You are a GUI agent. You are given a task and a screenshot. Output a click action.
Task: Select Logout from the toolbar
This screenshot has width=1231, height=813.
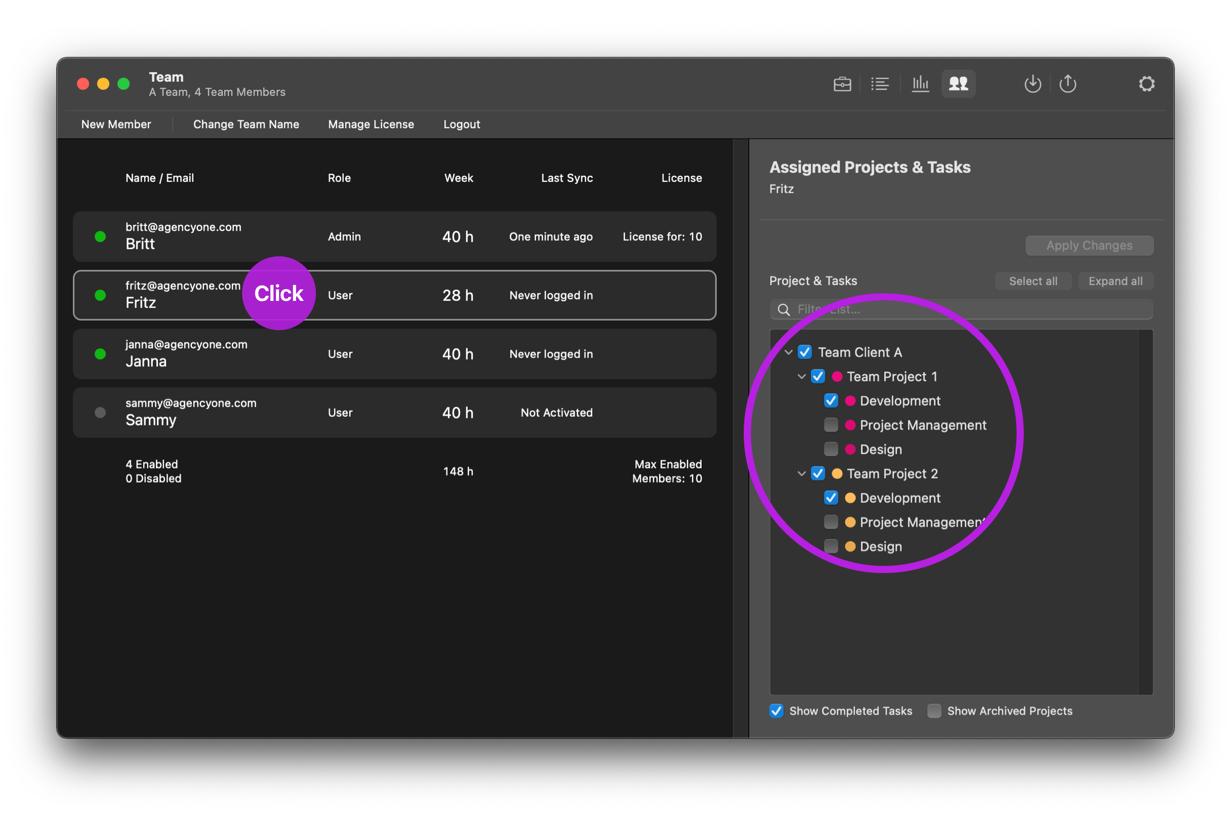(462, 125)
